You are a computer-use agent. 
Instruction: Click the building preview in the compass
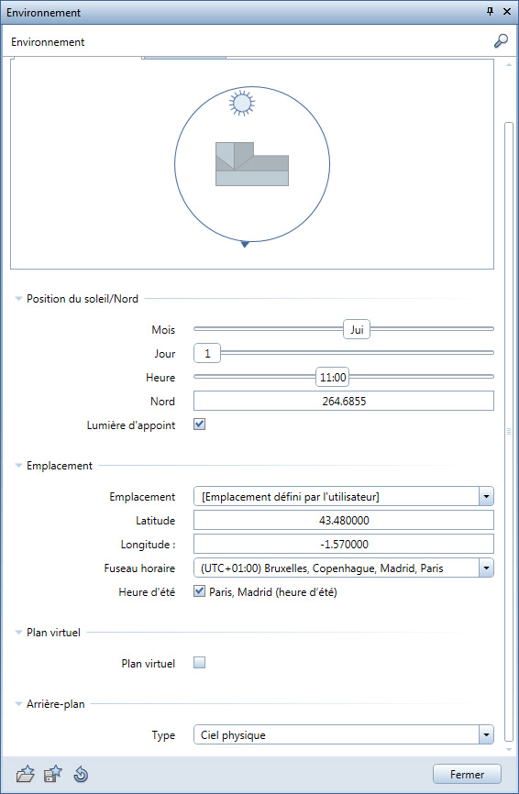(x=252, y=164)
